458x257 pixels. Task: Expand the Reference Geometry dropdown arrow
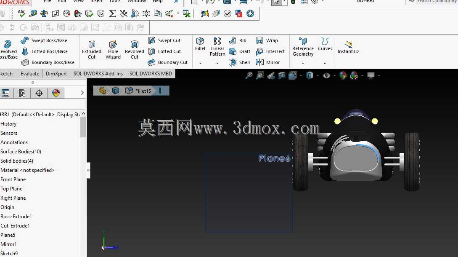303,63
